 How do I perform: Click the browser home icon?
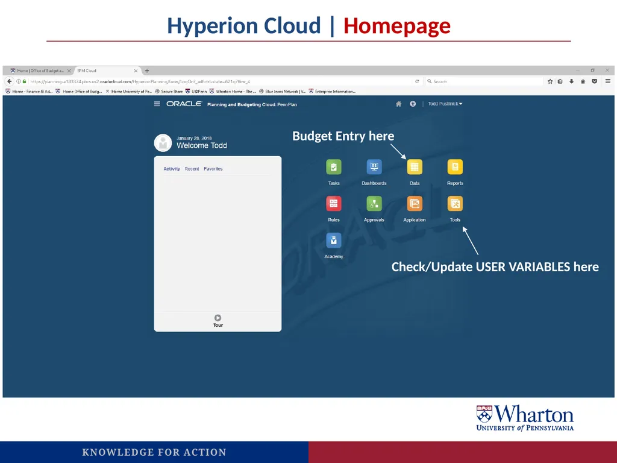click(583, 81)
